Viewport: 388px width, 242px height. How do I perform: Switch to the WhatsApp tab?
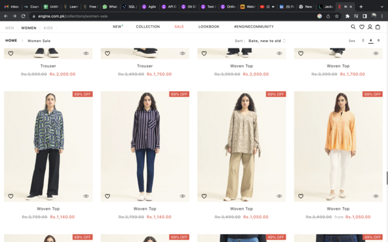(110, 6)
